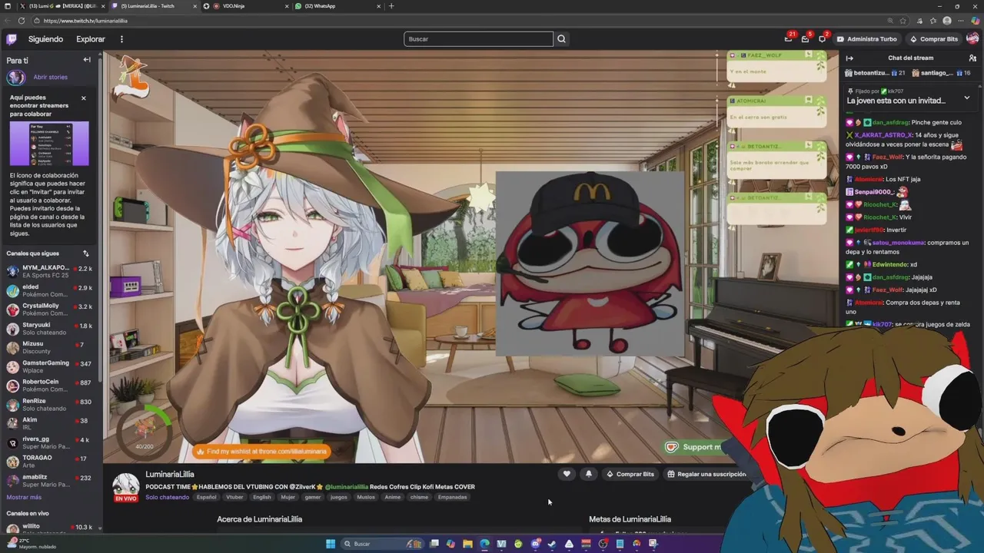Click the browser favorites star icon

click(x=905, y=21)
